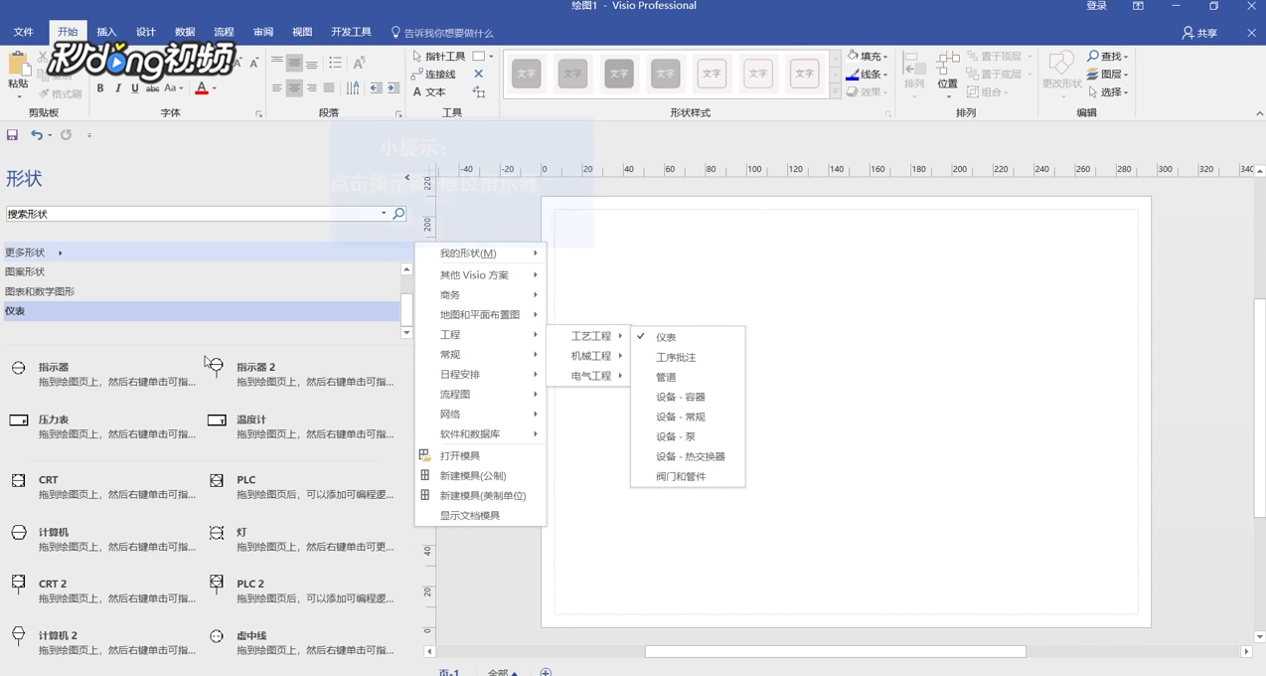Open the Change Case (Aa) dropdown
The height and width of the screenshot is (676, 1266).
coord(174,88)
